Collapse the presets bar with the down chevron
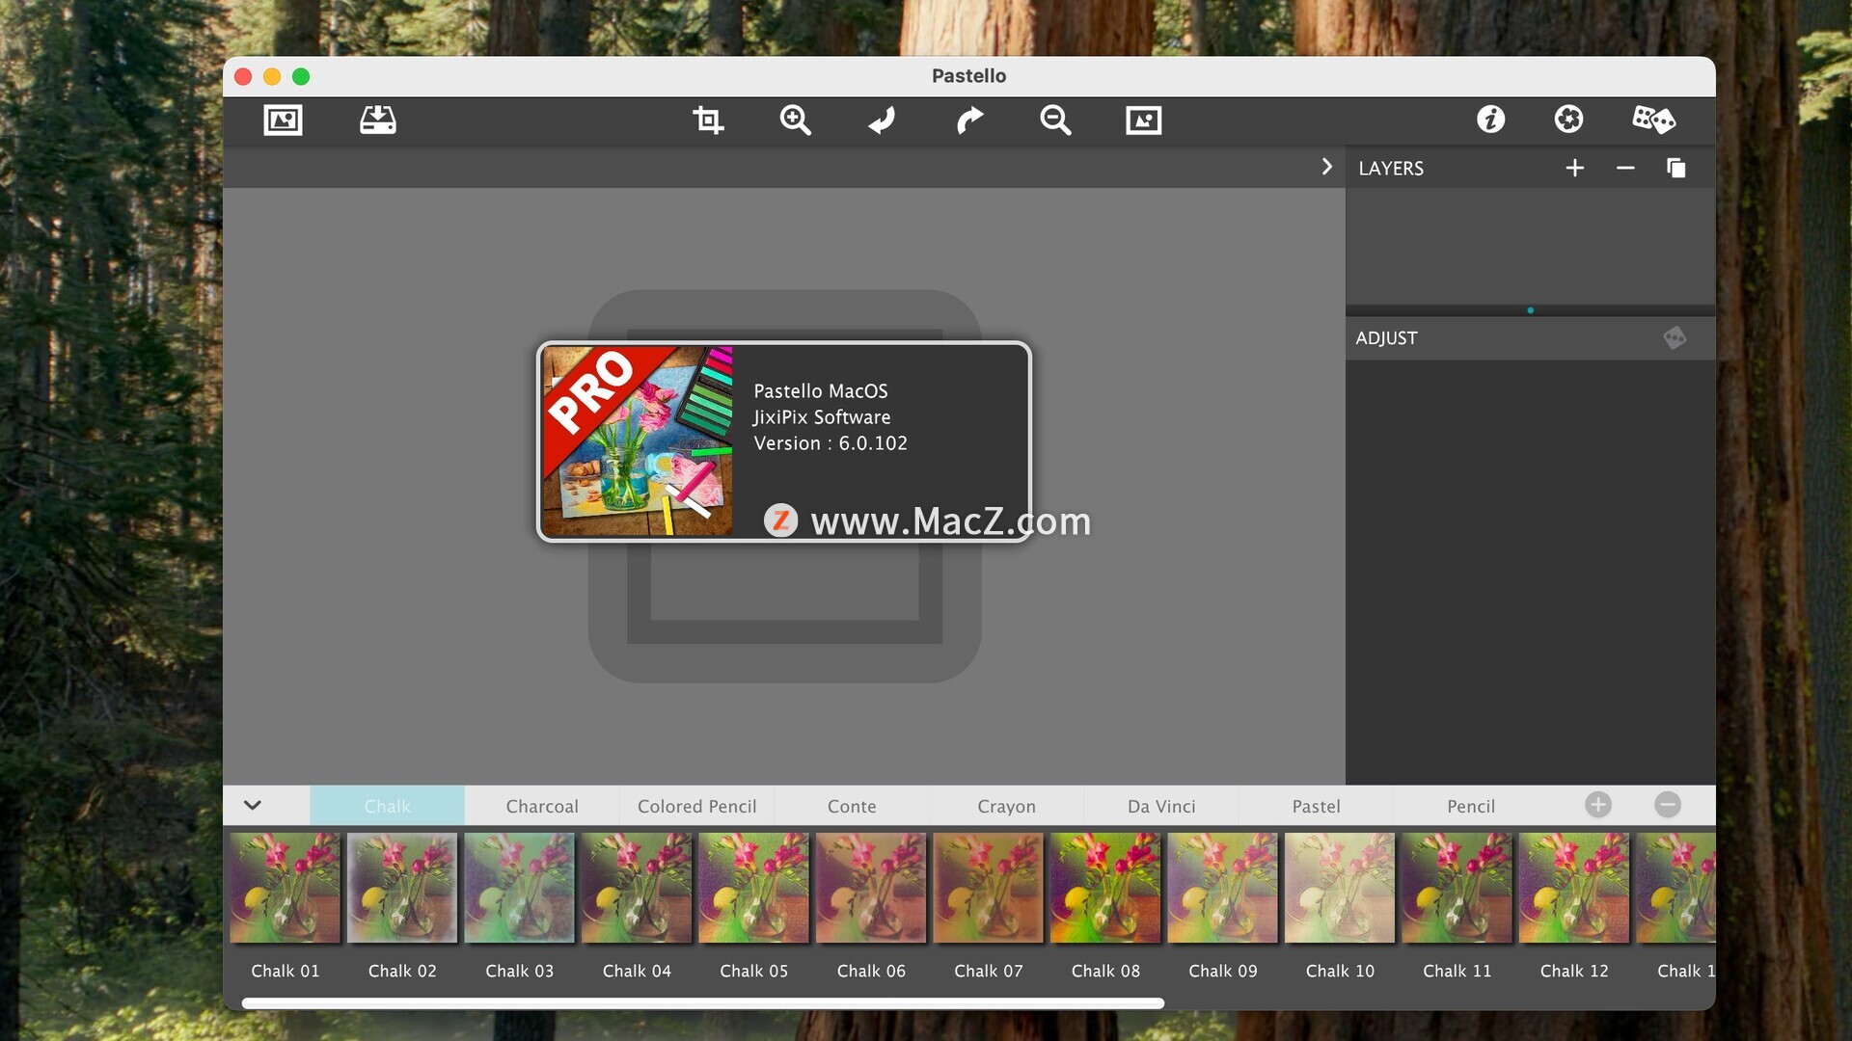Viewport: 1852px width, 1041px height. pos(253,805)
